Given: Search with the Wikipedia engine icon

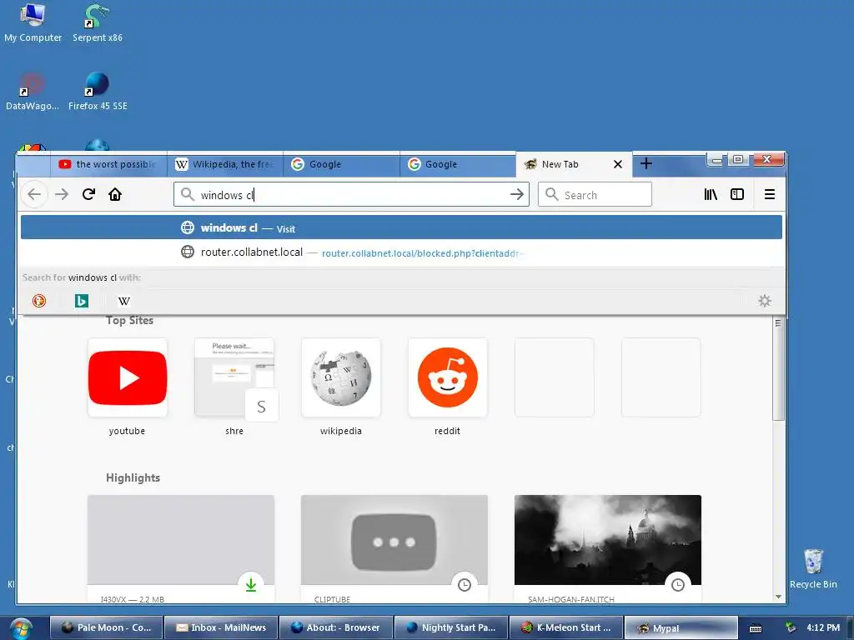Looking at the screenshot, I should coord(124,300).
